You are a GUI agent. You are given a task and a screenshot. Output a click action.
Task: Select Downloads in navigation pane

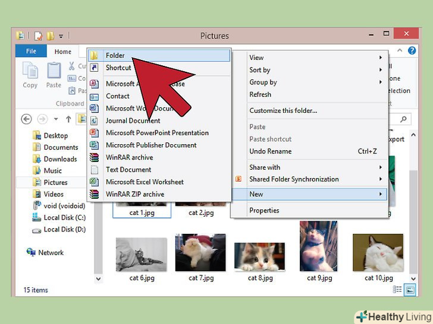(x=60, y=159)
